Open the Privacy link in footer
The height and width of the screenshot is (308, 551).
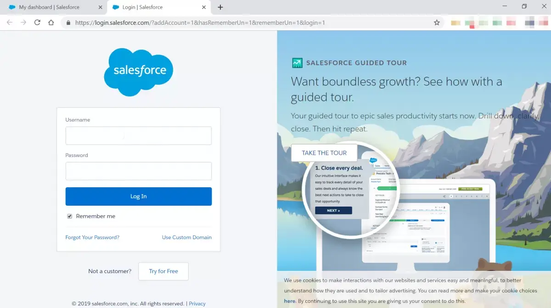click(x=197, y=303)
